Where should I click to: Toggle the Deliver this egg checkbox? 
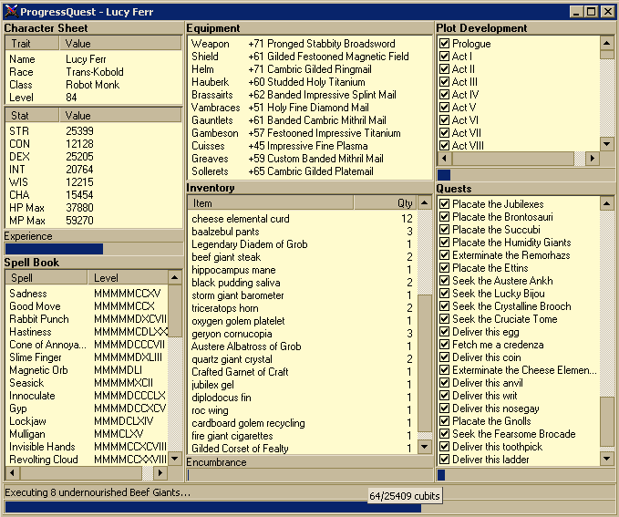click(x=445, y=332)
